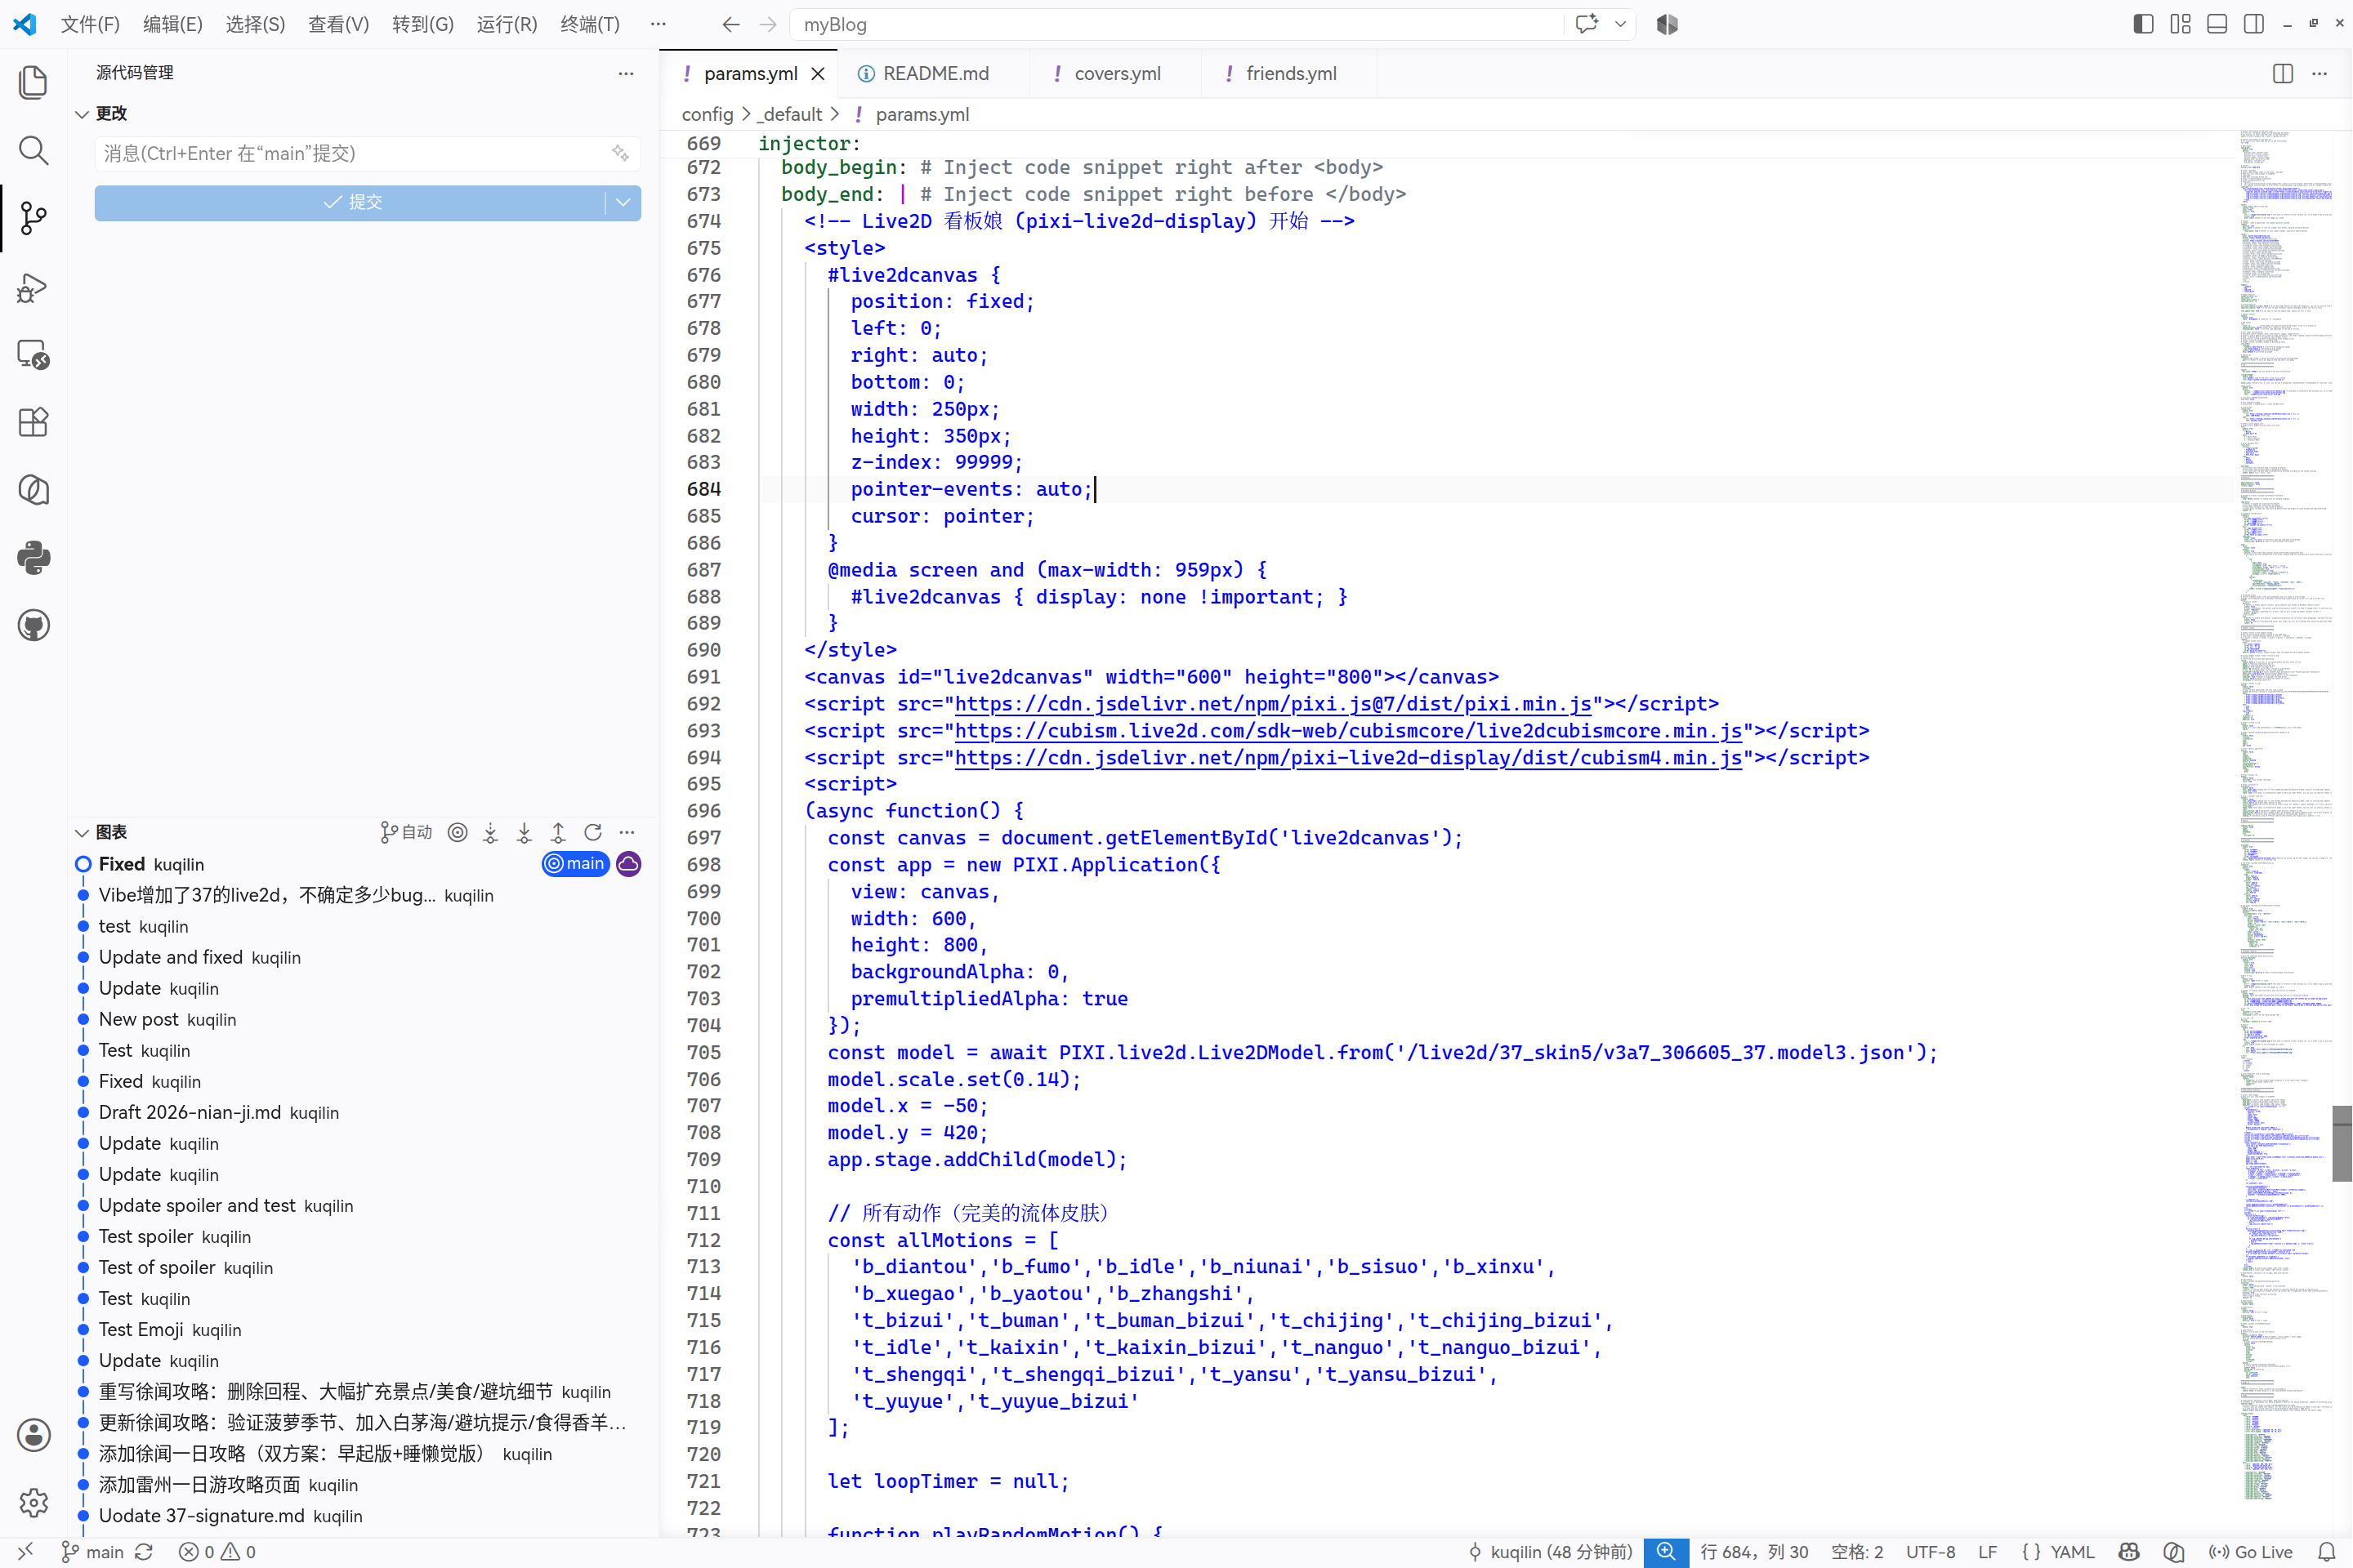Open the hidden menus ellipsis in menu bar
The image size is (2353, 1568).
pos(657,24)
